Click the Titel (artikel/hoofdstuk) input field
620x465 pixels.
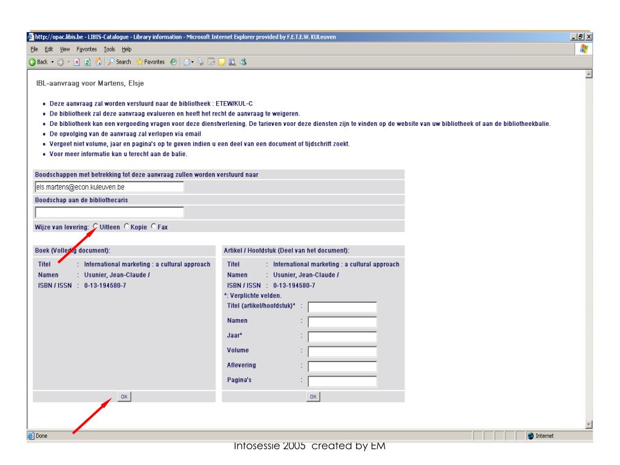click(x=343, y=307)
